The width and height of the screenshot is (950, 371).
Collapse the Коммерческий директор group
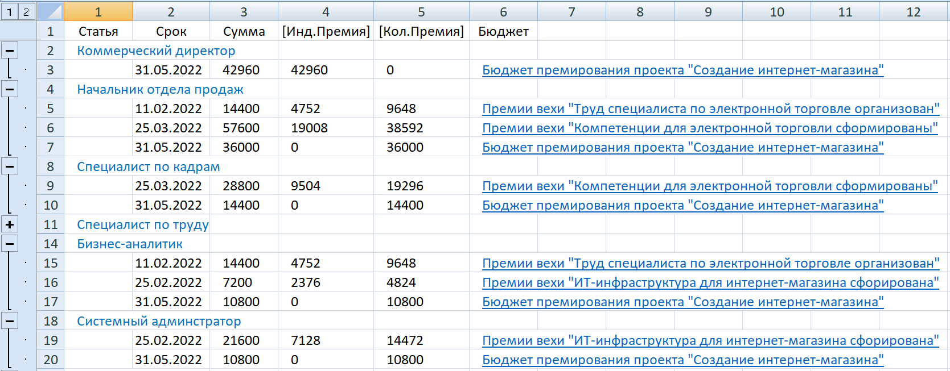10,51
